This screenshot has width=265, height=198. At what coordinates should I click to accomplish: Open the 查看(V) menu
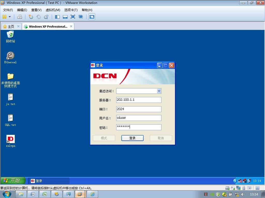click(x=36, y=10)
